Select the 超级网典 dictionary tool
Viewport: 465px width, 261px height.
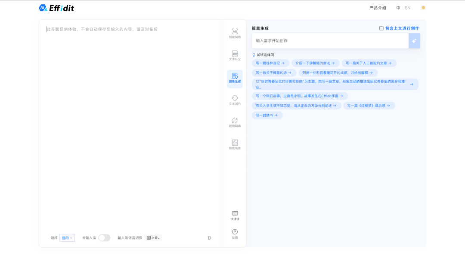[235, 123]
